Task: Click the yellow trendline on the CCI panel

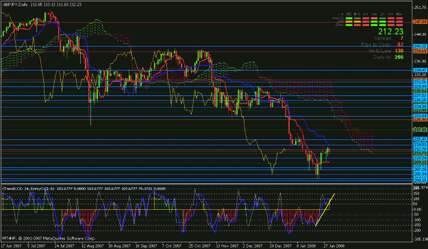Action: (x=325, y=210)
